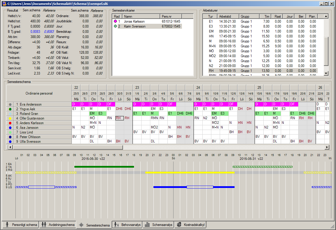Click the light green dot beside Lisa Lind

click(10, 132)
